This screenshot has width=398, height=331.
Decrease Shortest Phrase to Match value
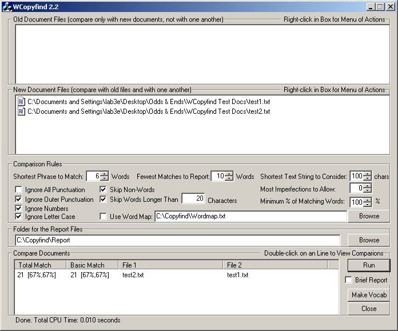[104, 178]
